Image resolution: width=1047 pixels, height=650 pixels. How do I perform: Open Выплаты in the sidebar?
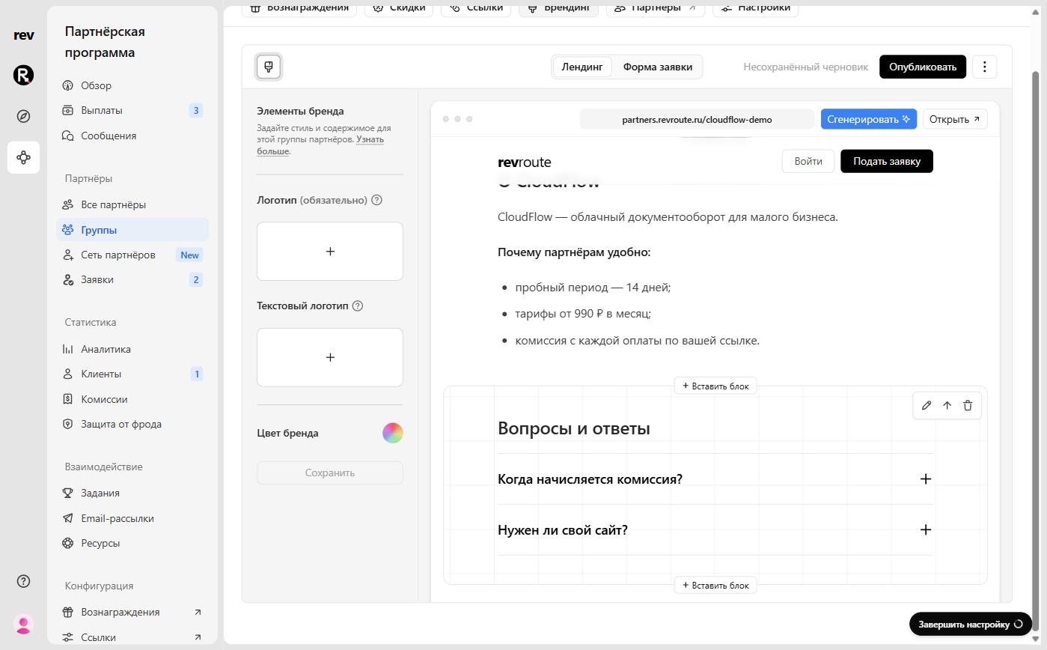pos(132,110)
